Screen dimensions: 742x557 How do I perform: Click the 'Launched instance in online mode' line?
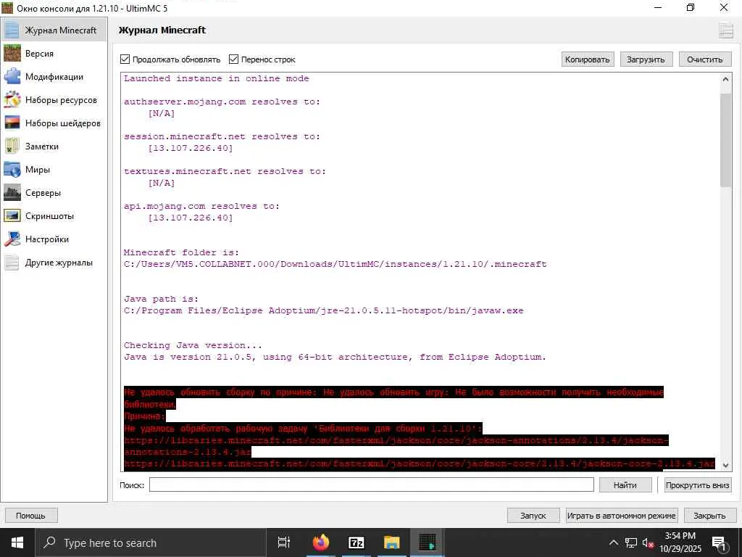click(x=216, y=78)
